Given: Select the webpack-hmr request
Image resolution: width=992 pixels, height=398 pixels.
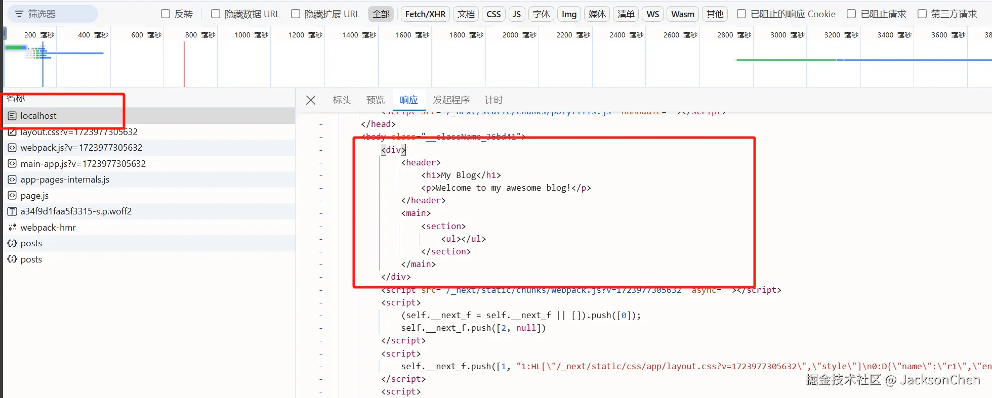Looking at the screenshot, I should [149, 228].
